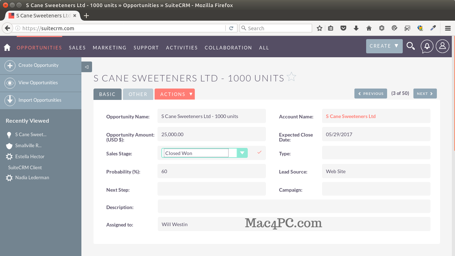Open the Firefox hamburger menu
455x256 pixels.
pos(448,28)
